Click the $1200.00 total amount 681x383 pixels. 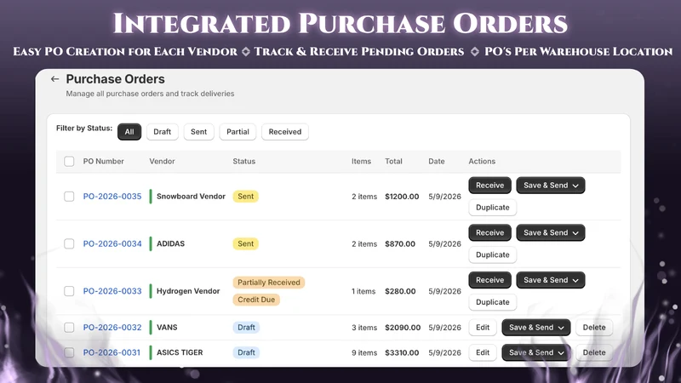402,197
